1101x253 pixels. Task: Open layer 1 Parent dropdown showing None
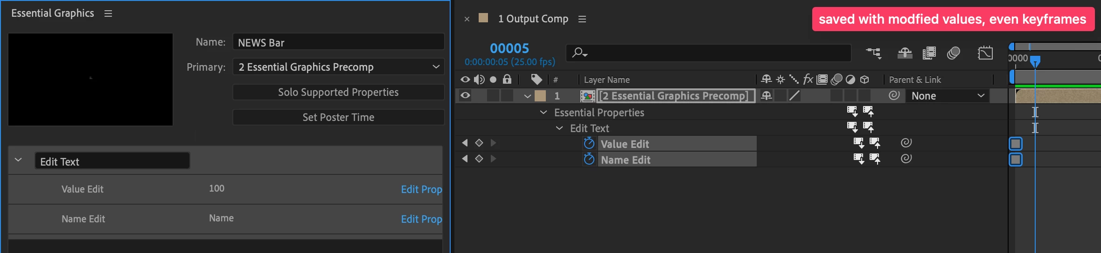(x=948, y=96)
